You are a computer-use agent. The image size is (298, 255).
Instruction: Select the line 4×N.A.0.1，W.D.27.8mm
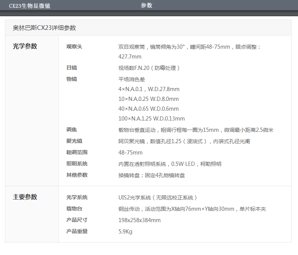(149, 89)
